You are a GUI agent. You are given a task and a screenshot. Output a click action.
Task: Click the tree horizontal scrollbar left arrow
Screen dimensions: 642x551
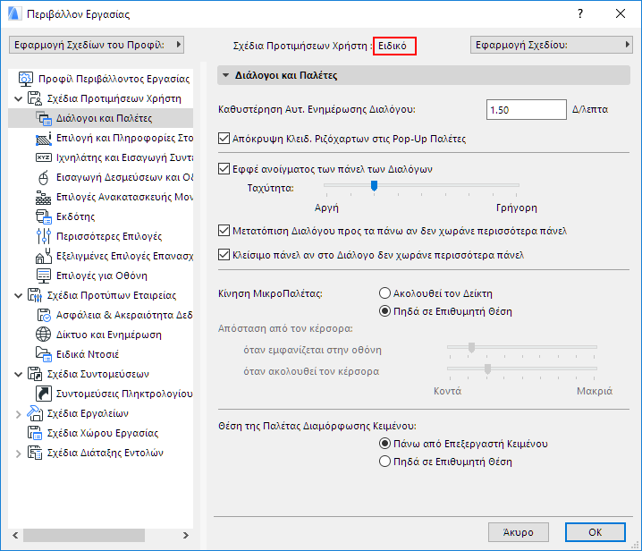(15, 536)
